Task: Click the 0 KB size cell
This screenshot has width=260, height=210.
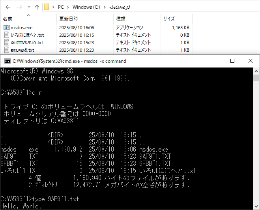Action: tap(185, 35)
